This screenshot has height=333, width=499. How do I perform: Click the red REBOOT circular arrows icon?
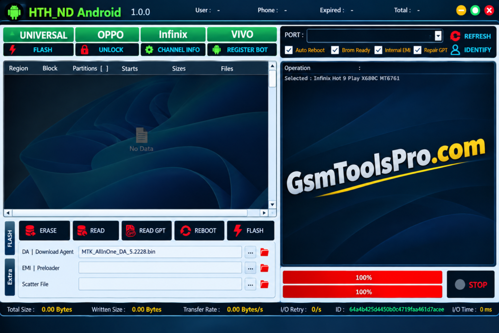click(186, 231)
